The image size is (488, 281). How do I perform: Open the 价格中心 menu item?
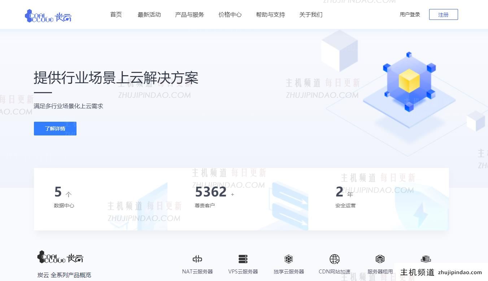pyautogui.click(x=230, y=15)
